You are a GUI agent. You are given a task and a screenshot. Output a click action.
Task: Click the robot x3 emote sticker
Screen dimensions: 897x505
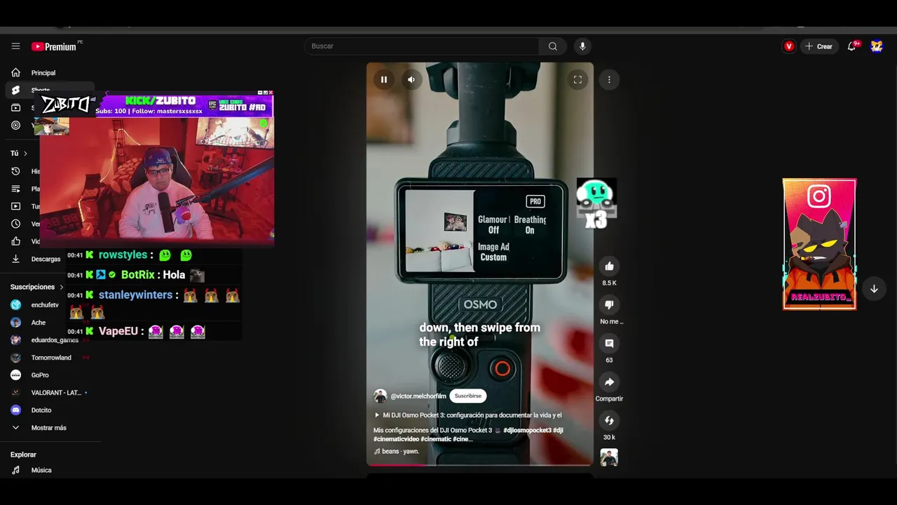pos(596,203)
